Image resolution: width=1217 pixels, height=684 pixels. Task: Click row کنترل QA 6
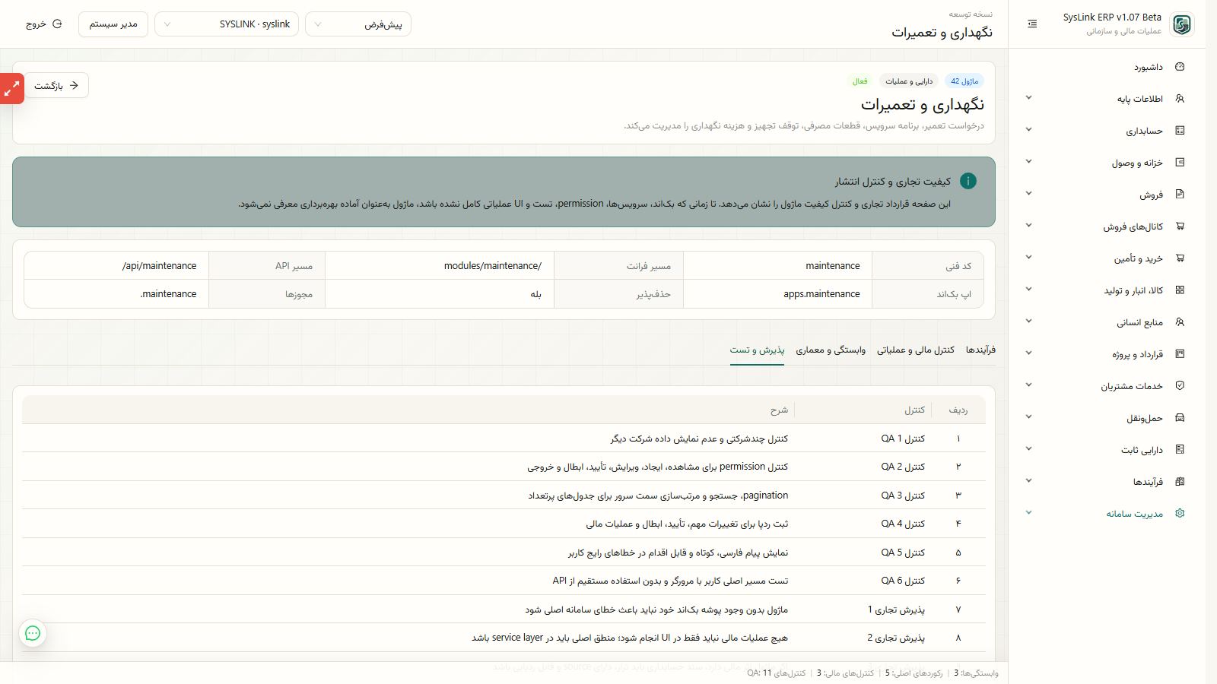[504, 581]
